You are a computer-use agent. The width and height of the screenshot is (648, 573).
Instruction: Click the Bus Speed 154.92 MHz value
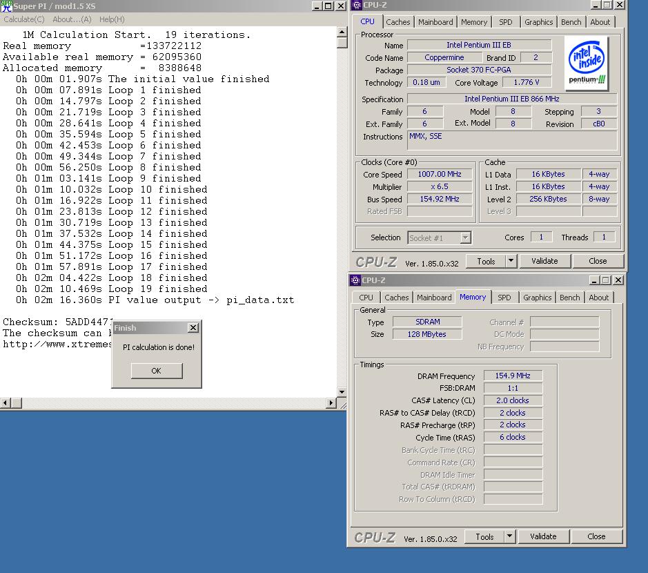pos(440,200)
